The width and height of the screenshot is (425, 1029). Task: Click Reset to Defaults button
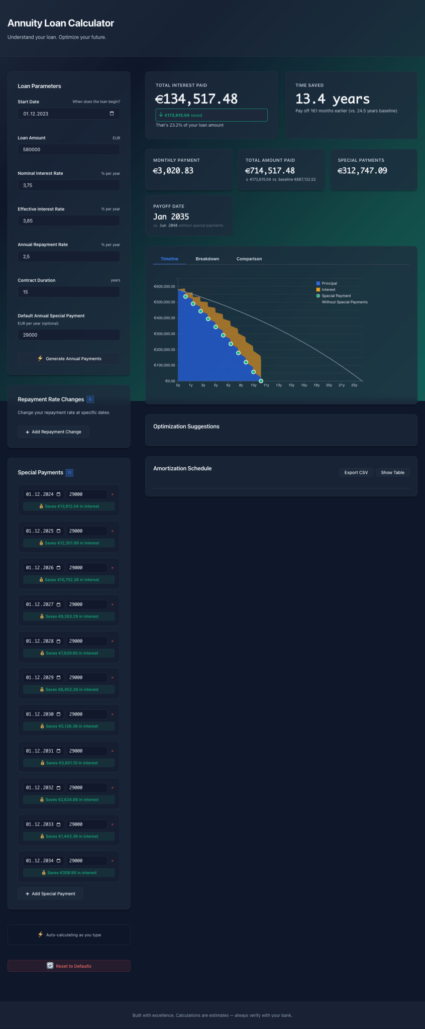click(69, 966)
